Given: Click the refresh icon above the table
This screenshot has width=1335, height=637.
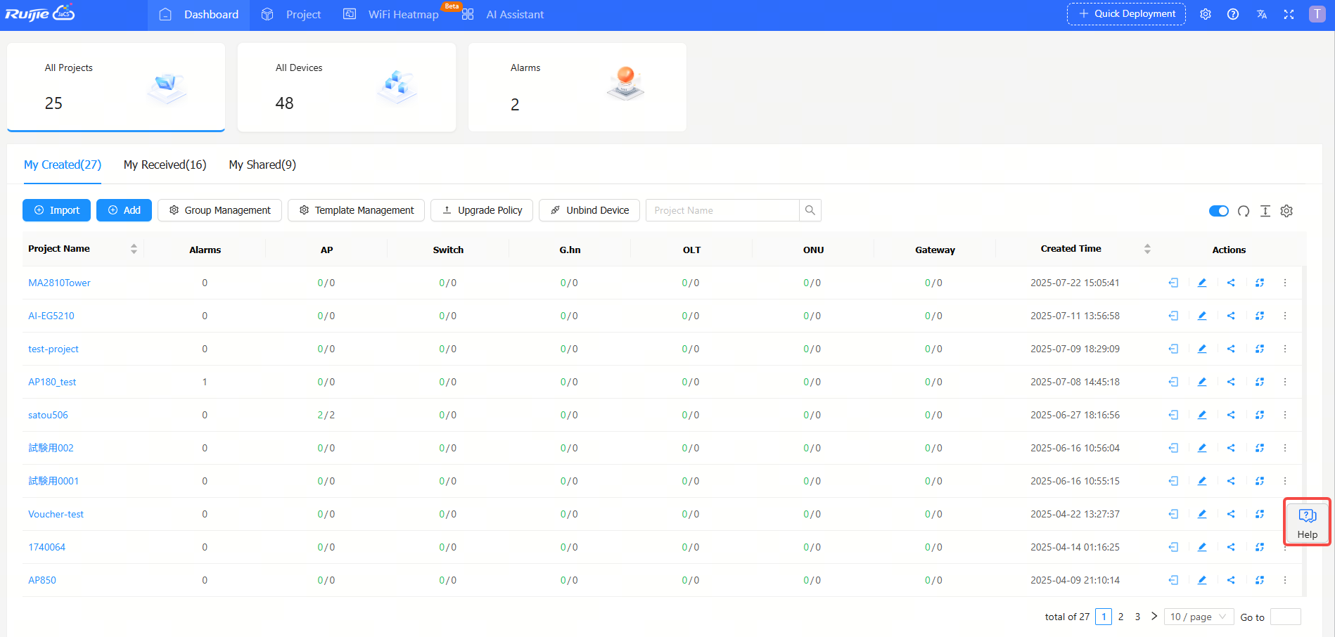Looking at the screenshot, I should tap(1244, 211).
